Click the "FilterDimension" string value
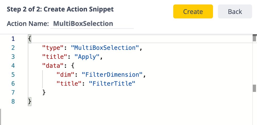The width and height of the screenshot is (257, 125). (x=112, y=75)
